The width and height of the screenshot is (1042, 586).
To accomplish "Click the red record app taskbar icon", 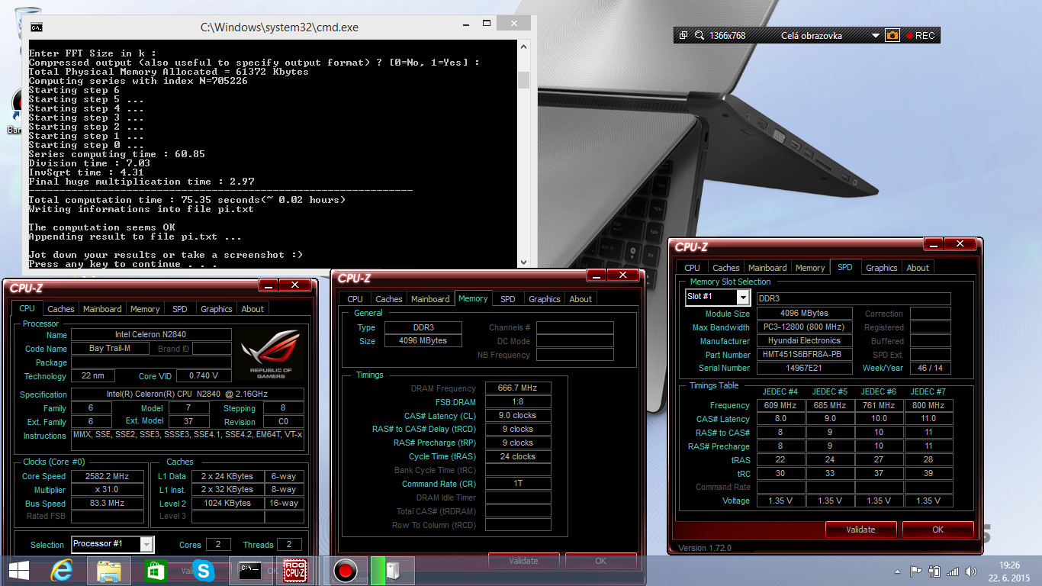I will (346, 571).
